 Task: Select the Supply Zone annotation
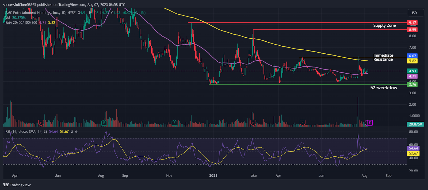coord(384,26)
